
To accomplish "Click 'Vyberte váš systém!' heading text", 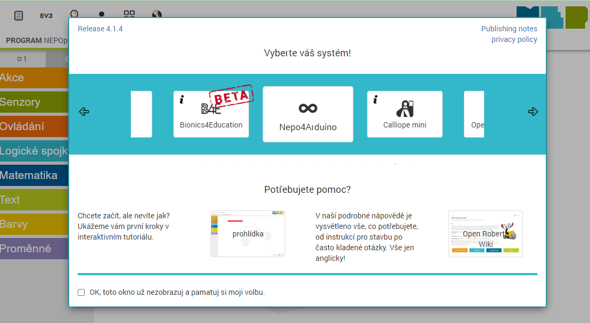I will click(x=308, y=53).
